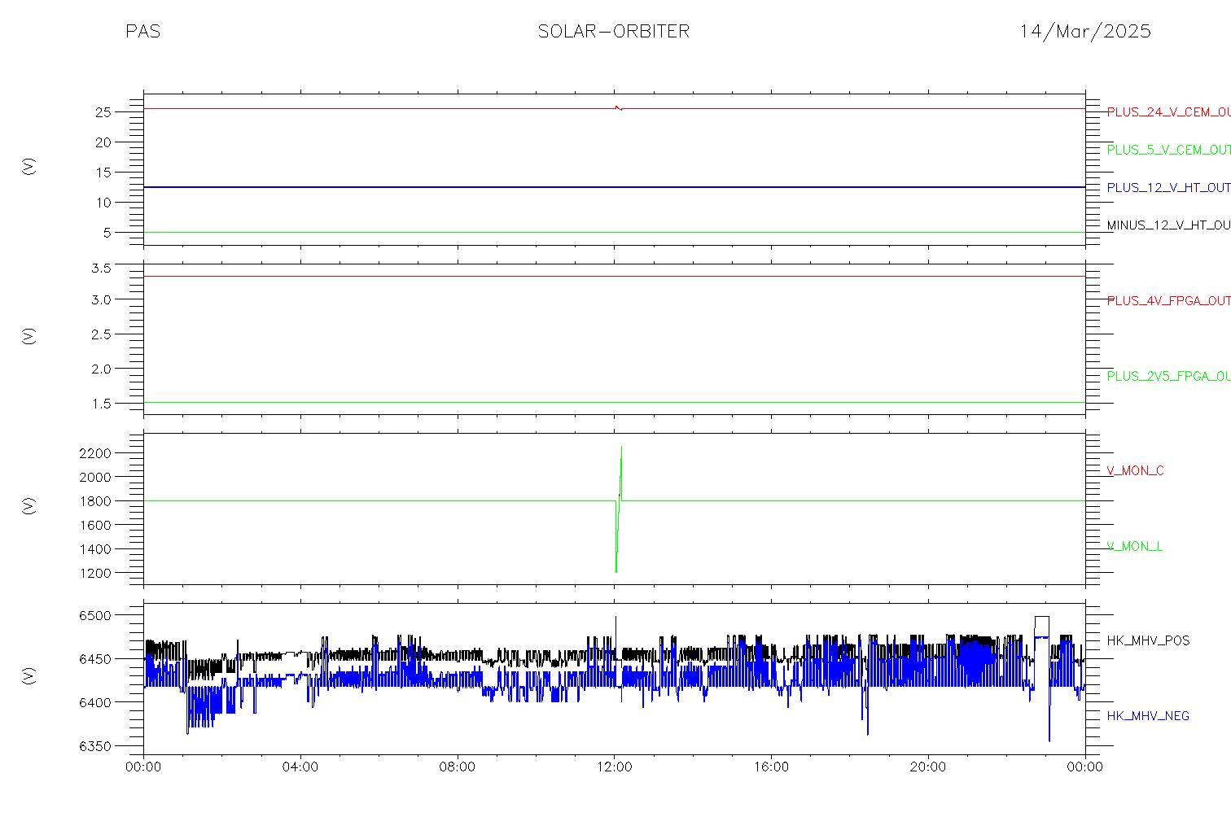Click the 15 volt axis tick label
Screen dimensions: 1231x830
tap(103, 173)
